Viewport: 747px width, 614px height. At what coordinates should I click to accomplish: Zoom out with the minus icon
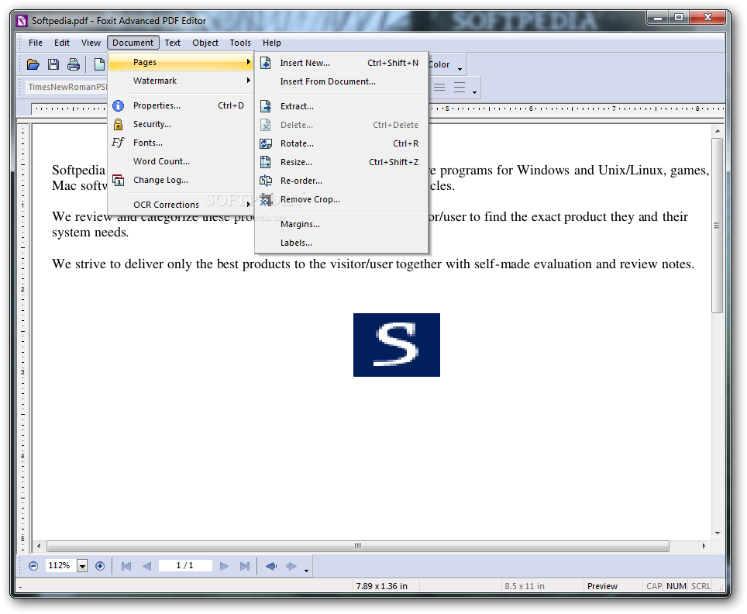pos(33,566)
